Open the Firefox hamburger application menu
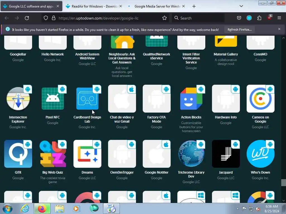The width and height of the screenshot is (286, 214). click(x=279, y=18)
